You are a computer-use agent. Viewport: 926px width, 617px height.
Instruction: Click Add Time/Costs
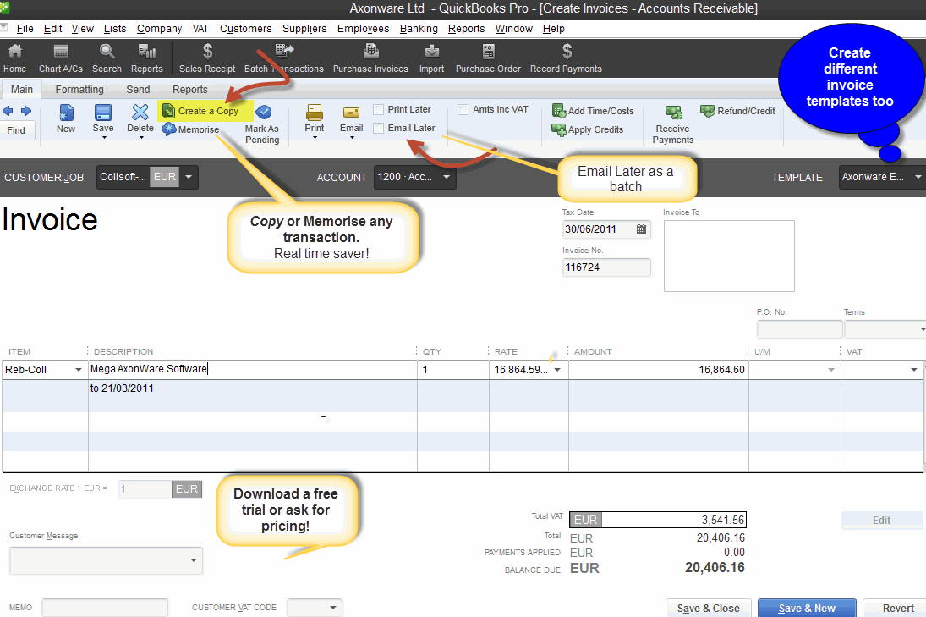[x=593, y=111]
